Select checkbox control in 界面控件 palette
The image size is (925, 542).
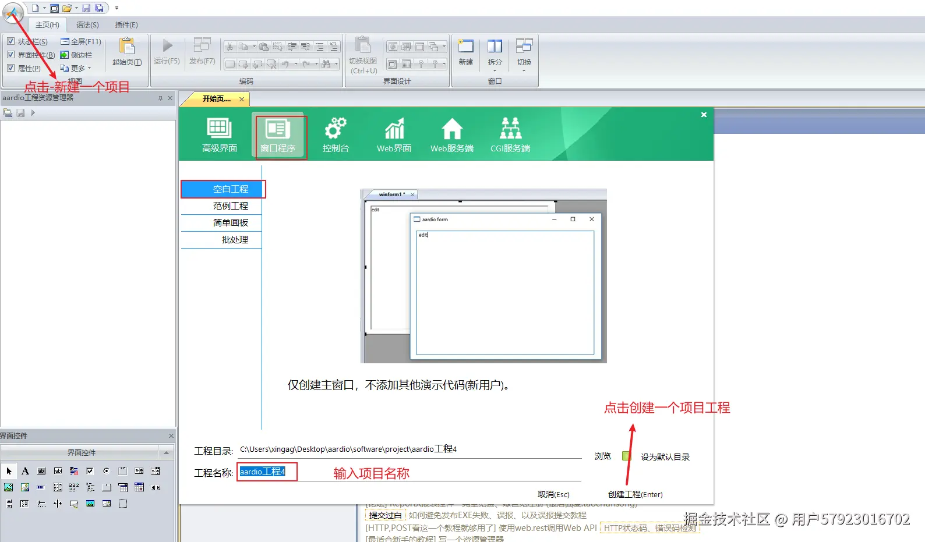click(x=90, y=471)
